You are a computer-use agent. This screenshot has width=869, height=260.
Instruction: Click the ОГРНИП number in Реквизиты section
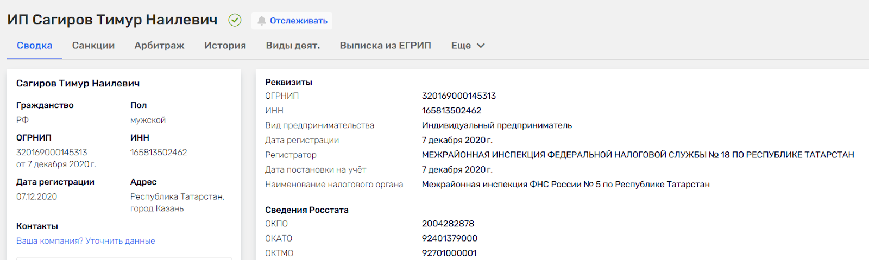[459, 96]
